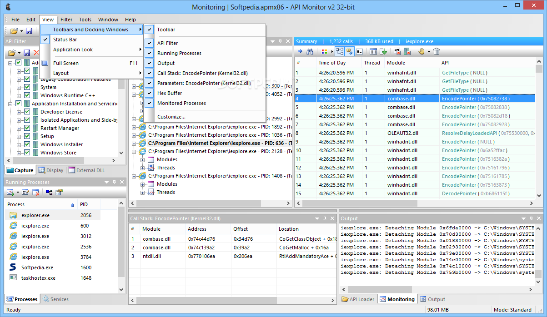This screenshot has width=547, height=317.
Task: Expand the Developer License tree node
Action: 19,112
